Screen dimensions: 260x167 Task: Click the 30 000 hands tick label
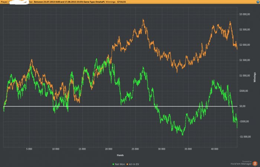(x=162, y=149)
